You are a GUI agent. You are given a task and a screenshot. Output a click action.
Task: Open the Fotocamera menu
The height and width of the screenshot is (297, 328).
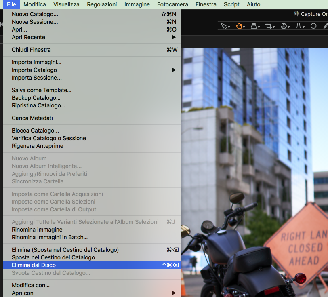pos(172,4)
